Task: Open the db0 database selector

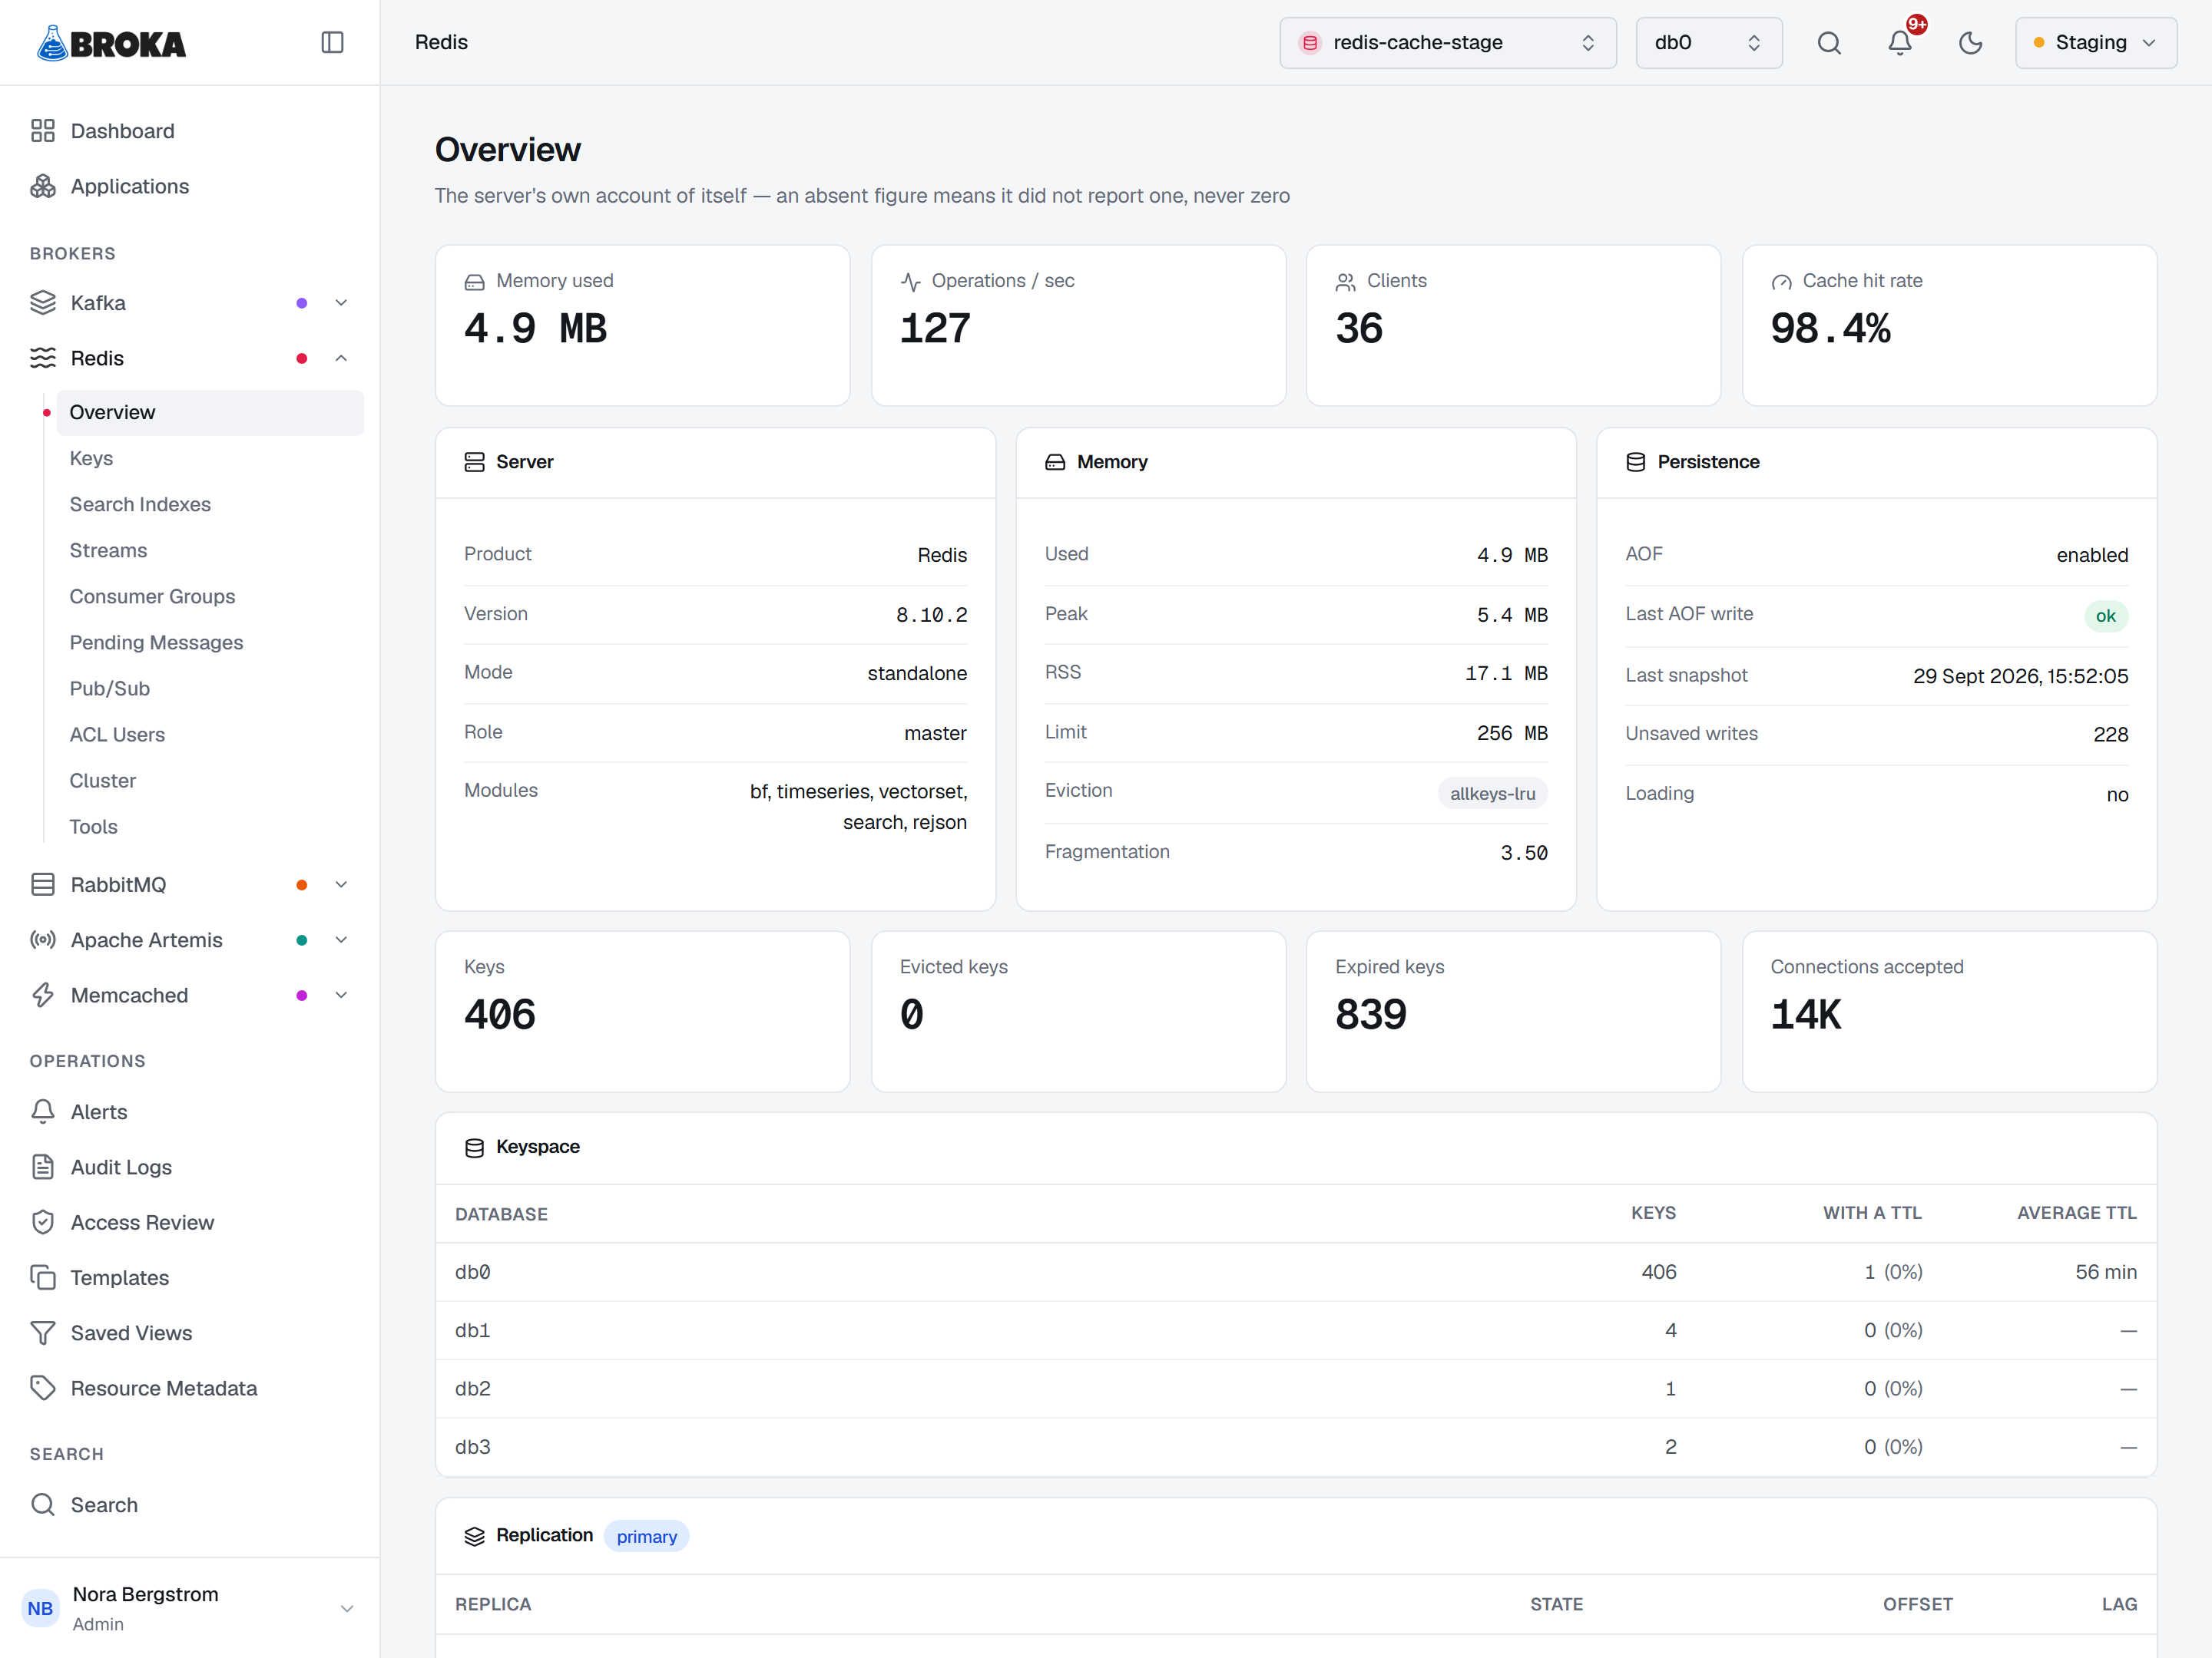Action: coord(1708,43)
